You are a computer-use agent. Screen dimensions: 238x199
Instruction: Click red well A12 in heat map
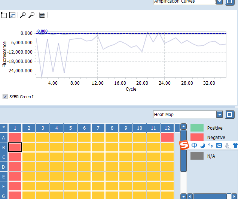pyautogui.click(x=167, y=138)
